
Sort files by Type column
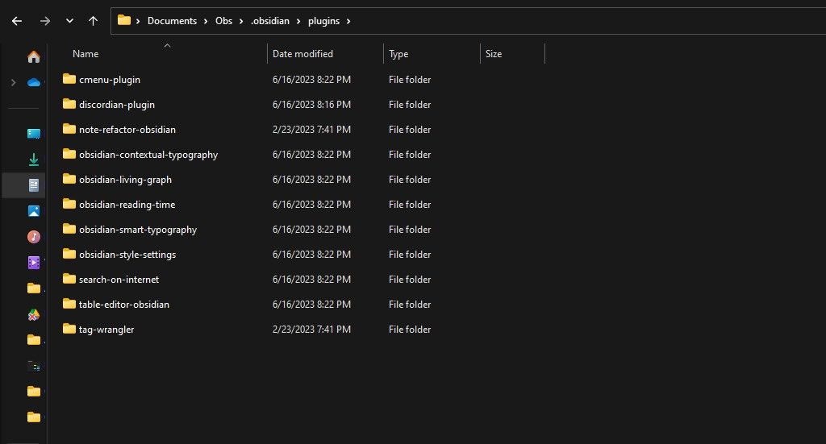pyautogui.click(x=398, y=54)
